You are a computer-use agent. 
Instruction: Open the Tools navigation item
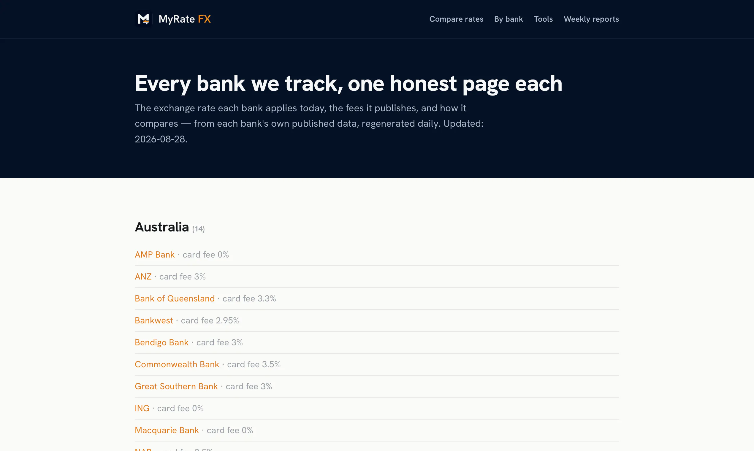[543, 19]
